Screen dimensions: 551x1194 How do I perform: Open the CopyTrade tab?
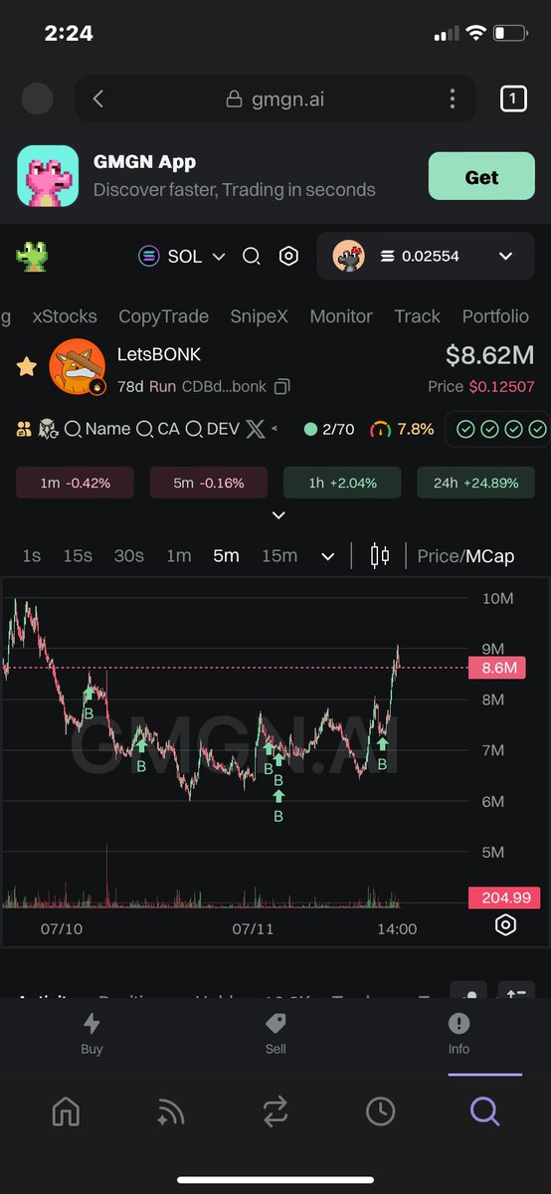point(163,316)
